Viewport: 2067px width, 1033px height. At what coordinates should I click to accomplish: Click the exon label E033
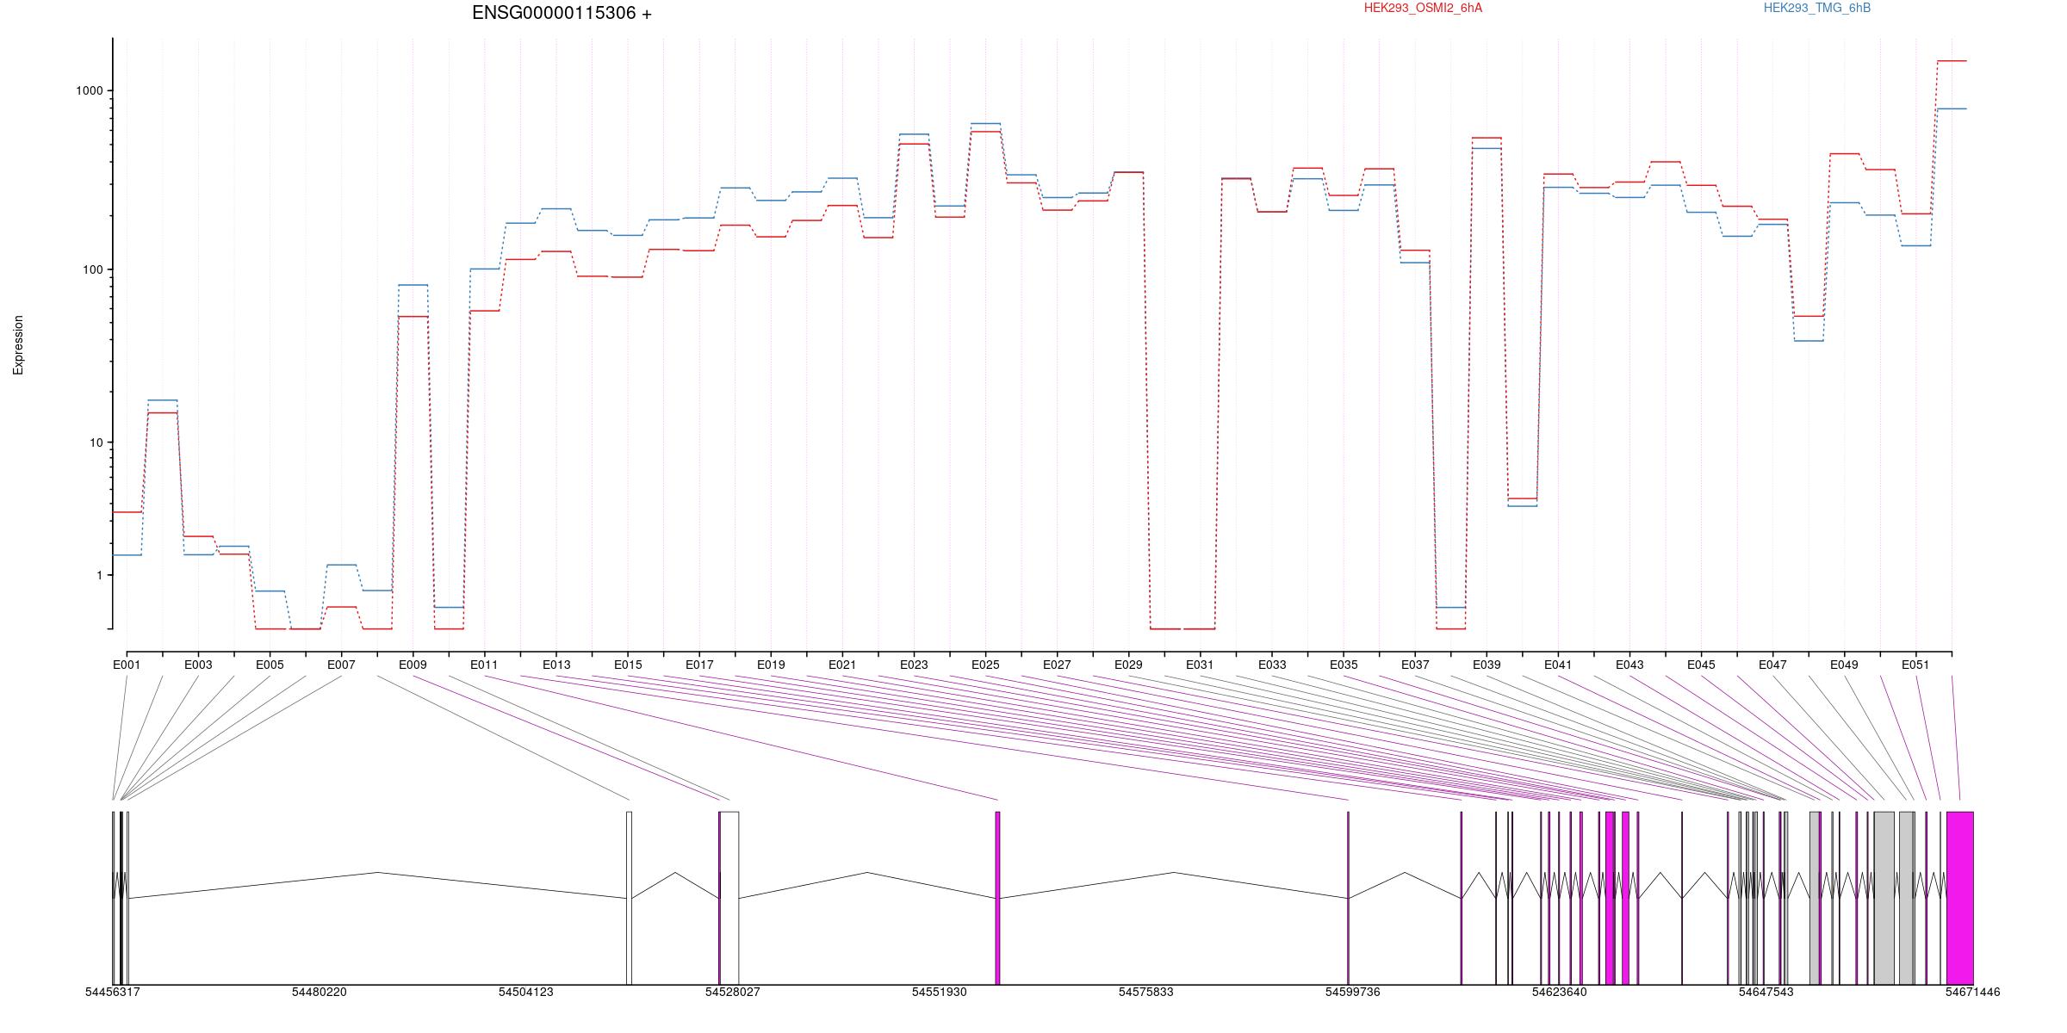click(x=1272, y=665)
